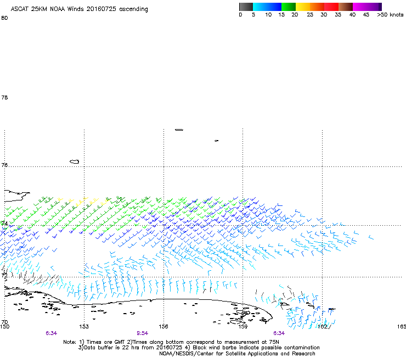Click the dark purple end of the color bar

click(x=379, y=7)
